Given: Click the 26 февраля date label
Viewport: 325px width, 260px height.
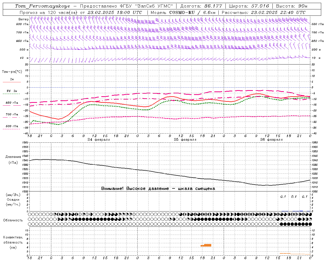Looking at the screenshot, I should coord(271,140).
